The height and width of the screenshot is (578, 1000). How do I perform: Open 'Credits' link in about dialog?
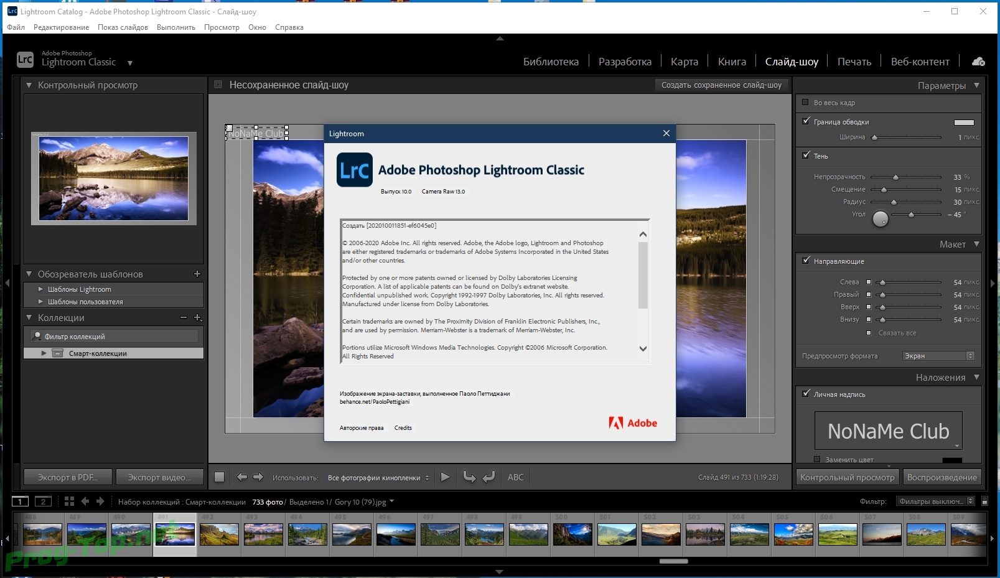403,428
